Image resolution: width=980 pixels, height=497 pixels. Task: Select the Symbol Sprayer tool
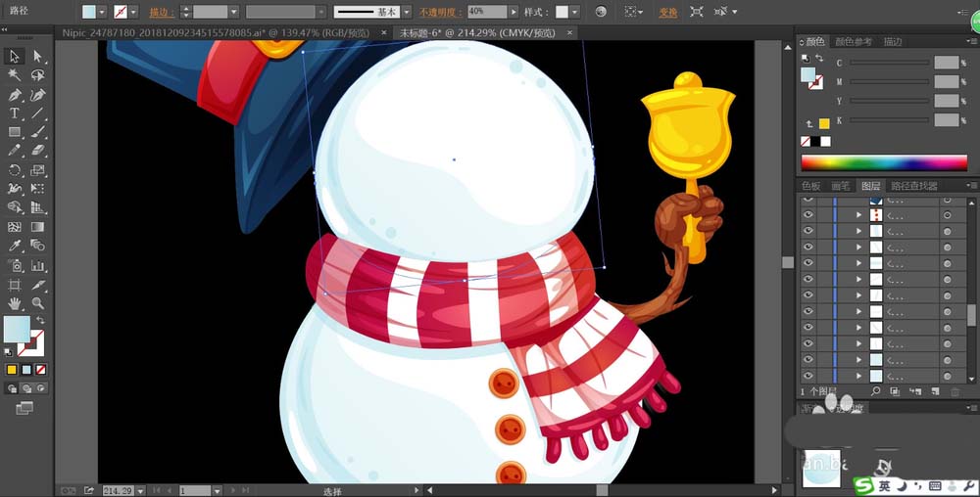(15, 266)
